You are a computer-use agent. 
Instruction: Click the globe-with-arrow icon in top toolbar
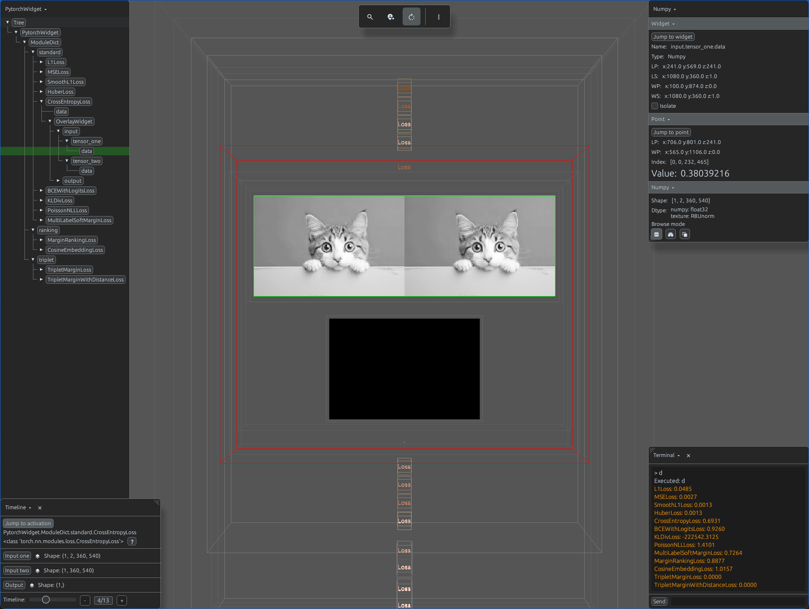point(391,17)
